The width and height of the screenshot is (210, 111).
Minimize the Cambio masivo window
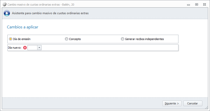189,4
